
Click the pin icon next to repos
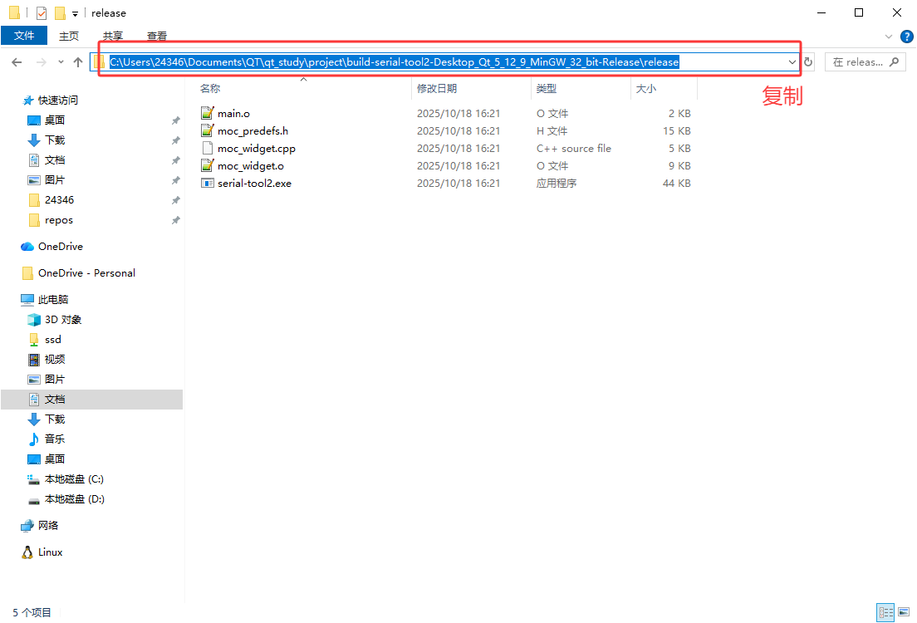click(x=175, y=220)
